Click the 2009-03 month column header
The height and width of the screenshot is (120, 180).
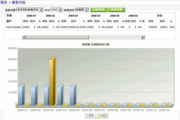pos(73,16)
